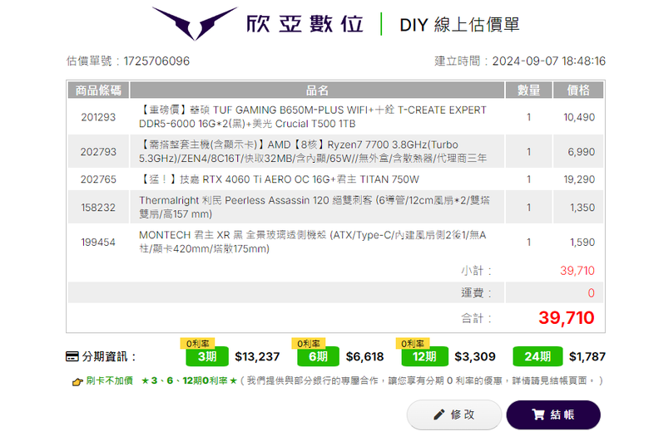
Task: Click the price 1,350
Action: [582, 208]
